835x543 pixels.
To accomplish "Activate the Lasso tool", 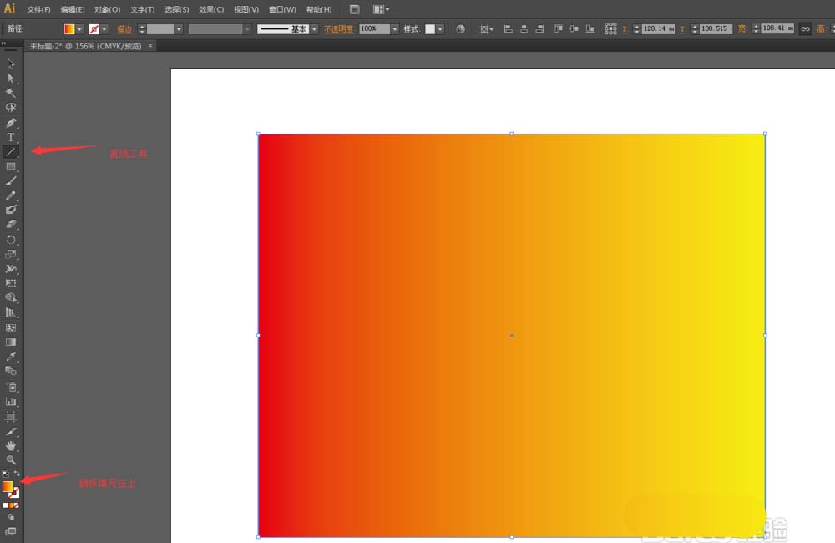I will point(11,108).
